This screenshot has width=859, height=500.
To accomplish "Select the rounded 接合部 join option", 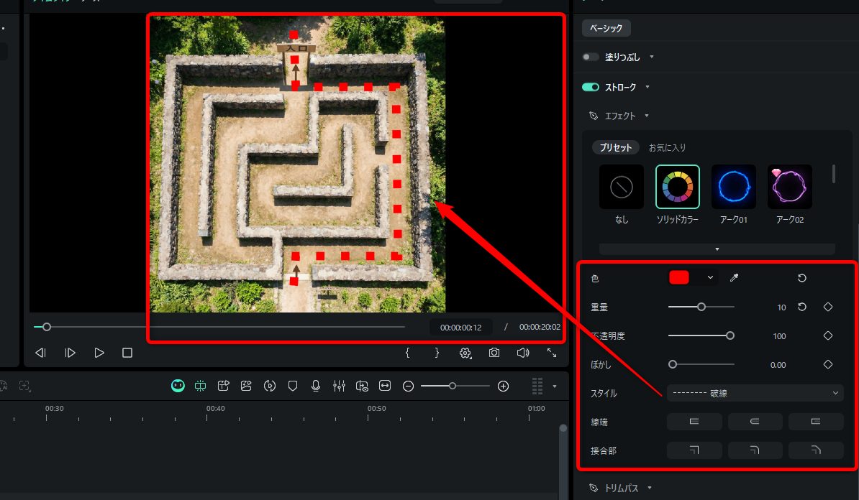I will point(755,450).
